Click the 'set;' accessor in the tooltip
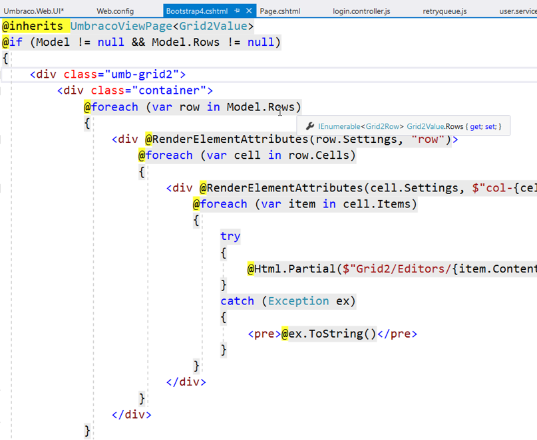 [490, 126]
